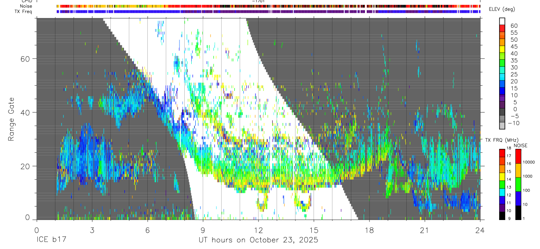Click the '13' value in the TX FRQ legend

(x=509, y=187)
